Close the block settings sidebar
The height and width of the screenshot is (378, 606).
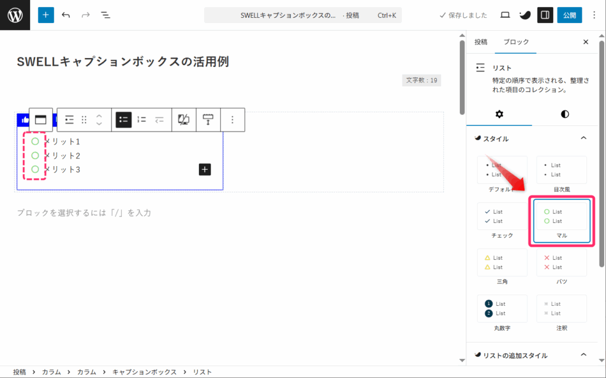coord(585,42)
